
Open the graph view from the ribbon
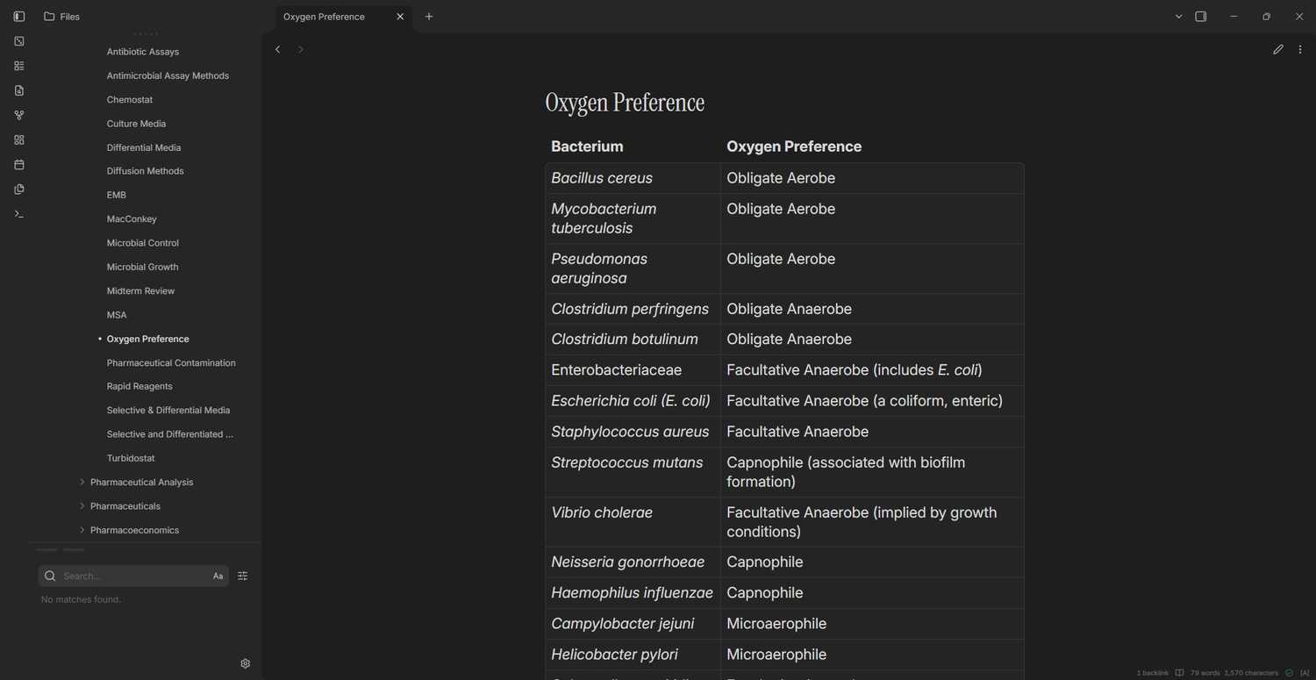19,115
